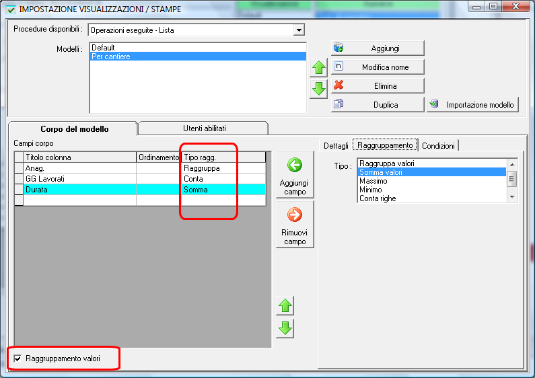Screen dimensions: 535x378
Task: Click the Tipo list scrollbar thumb
Action: coord(512,179)
